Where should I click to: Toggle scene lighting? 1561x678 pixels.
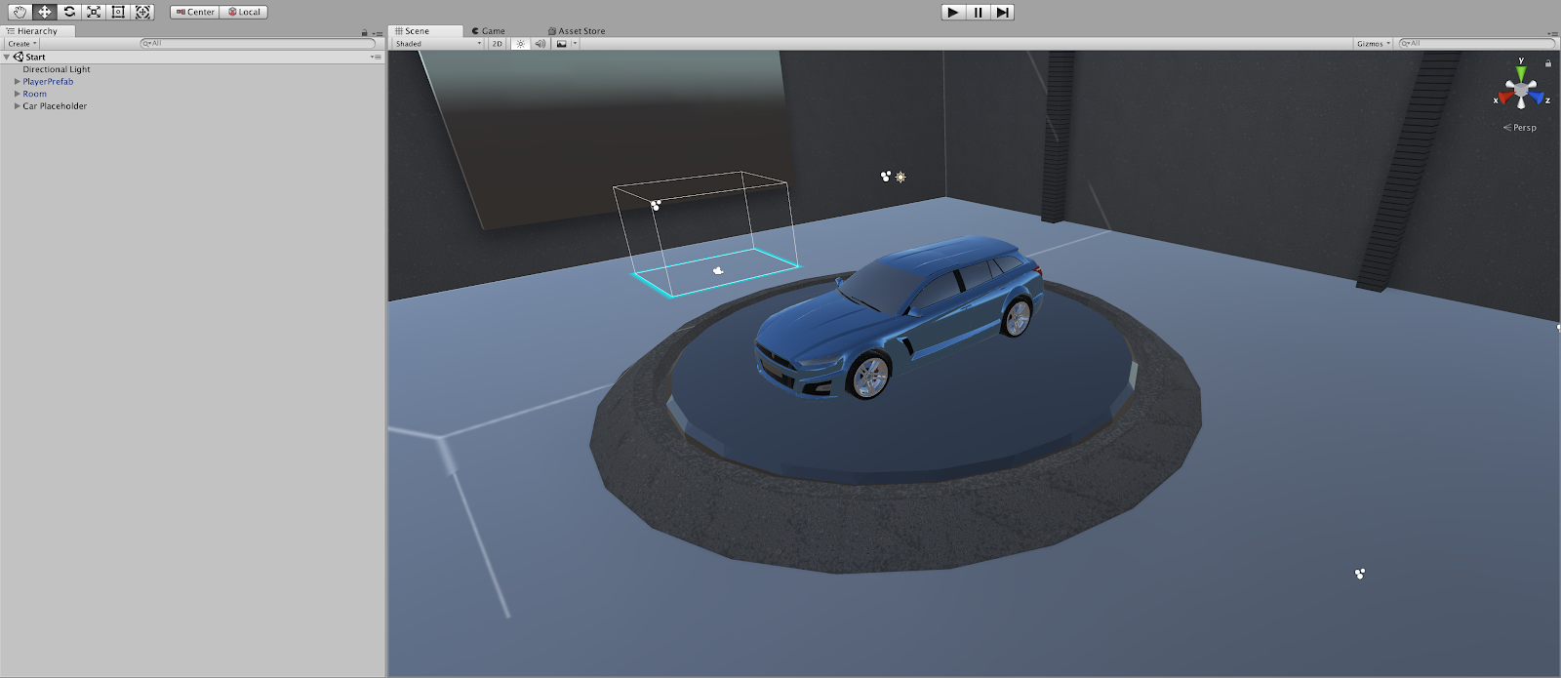pos(520,44)
